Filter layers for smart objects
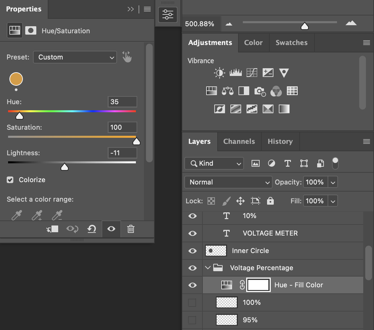Viewport: 374px width, 330px height. coord(320,163)
